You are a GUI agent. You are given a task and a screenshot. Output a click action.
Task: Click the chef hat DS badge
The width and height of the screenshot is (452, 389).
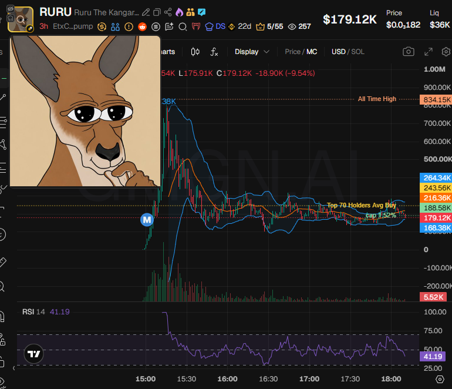click(215, 26)
